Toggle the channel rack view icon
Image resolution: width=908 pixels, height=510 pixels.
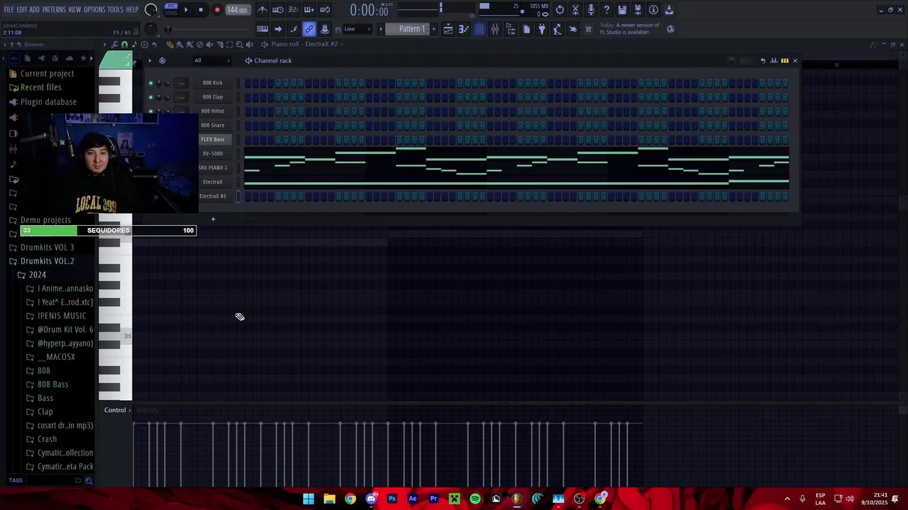tap(480, 29)
